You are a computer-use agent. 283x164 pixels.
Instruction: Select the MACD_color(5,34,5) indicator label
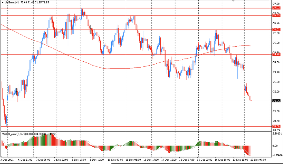(x=14, y=134)
